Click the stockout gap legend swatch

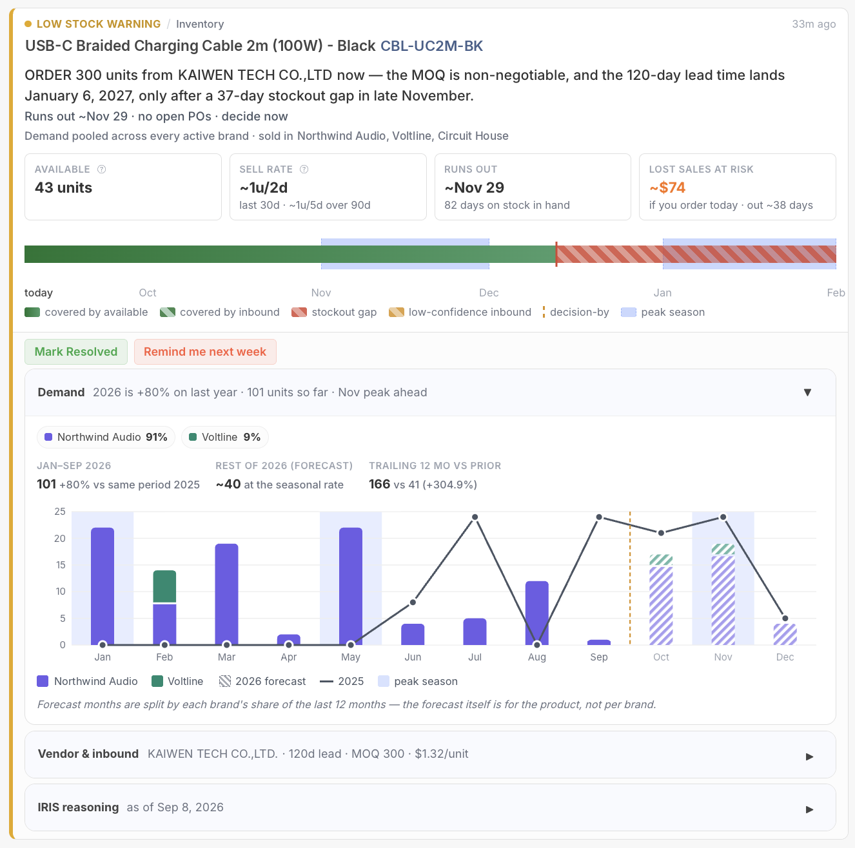[x=299, y=313]
